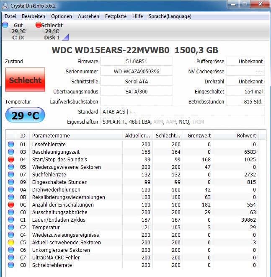Click red status icon of Start/Stop des Spindels
Image resolution: width=271 pixels, height=277 pixels.
coord(11,160)
